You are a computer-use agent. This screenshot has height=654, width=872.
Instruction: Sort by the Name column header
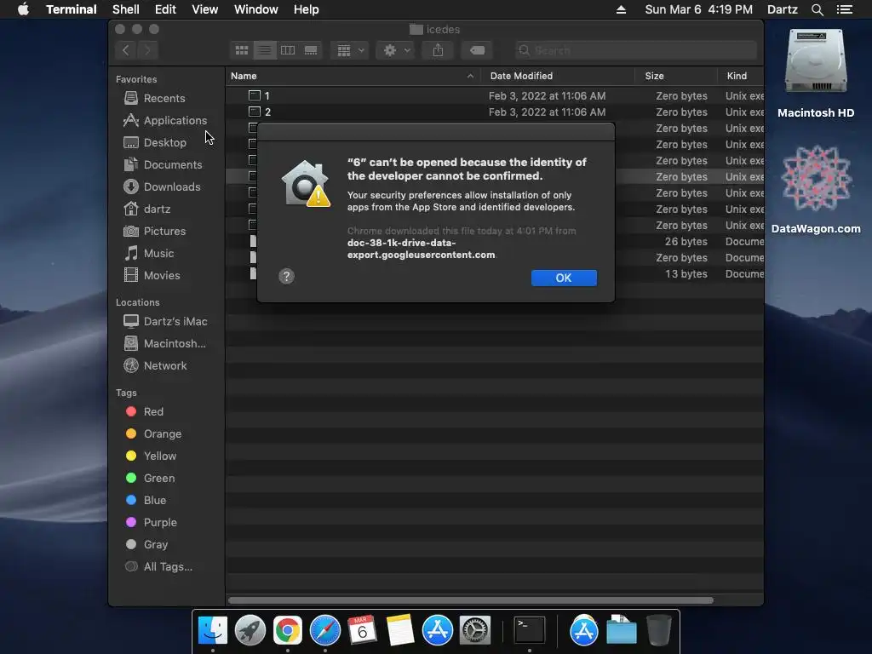point(353,76)
